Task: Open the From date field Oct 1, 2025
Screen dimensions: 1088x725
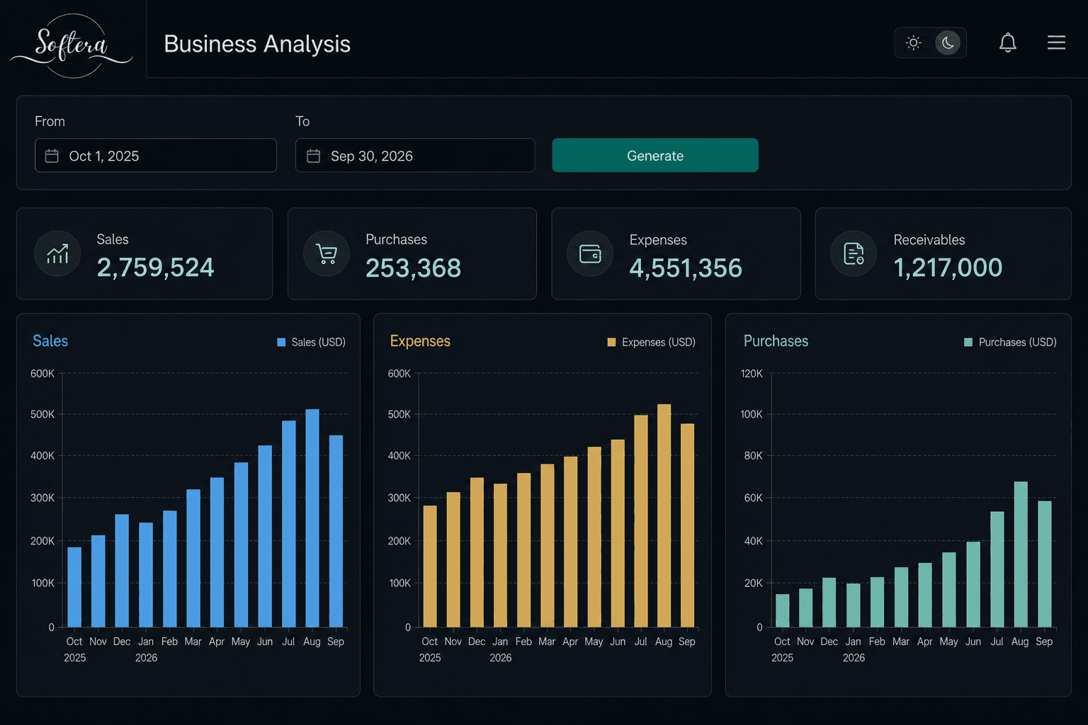Action: [156, 155]
